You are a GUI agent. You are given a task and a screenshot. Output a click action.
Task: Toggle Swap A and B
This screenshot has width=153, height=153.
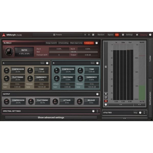51,43
